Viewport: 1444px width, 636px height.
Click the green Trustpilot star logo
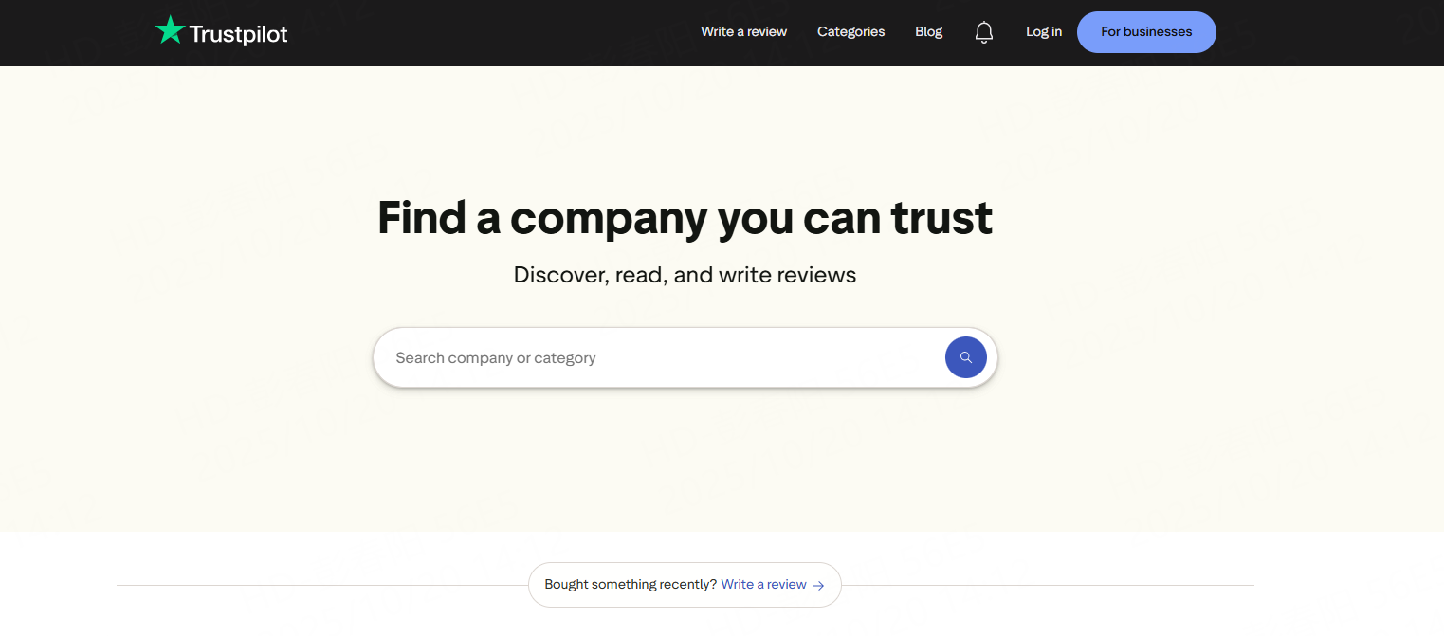[x=170, y=30]
